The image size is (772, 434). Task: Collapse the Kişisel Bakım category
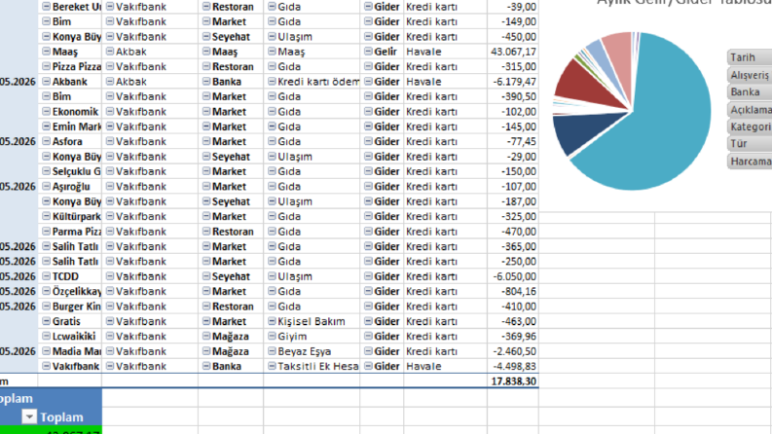tap(272, 321)
